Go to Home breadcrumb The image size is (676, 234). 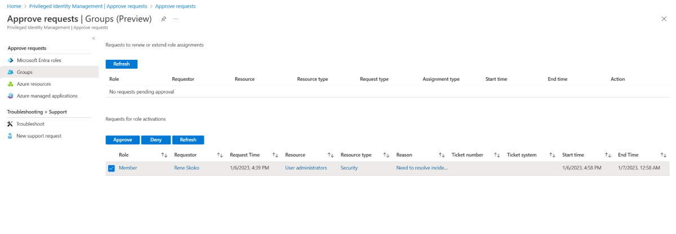pos(14,6)
